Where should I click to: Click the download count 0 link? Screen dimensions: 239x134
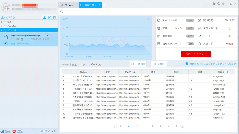[x=229, y=28]
